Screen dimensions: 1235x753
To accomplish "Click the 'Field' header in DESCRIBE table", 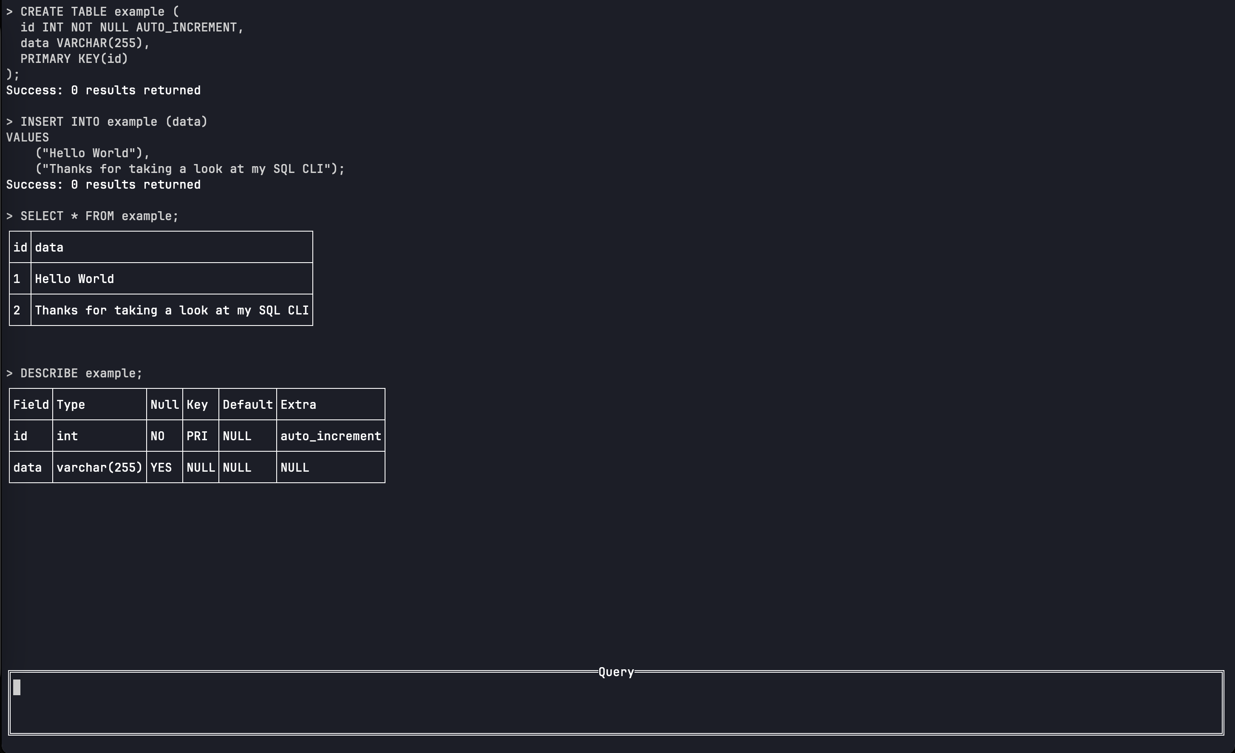I will tap(31, 405).
